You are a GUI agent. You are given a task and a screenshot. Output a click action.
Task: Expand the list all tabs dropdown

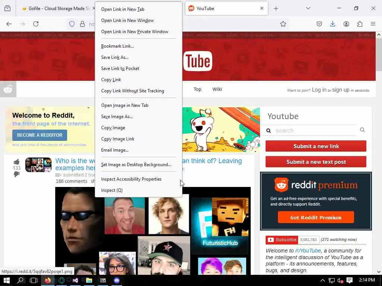coord(308,8)
